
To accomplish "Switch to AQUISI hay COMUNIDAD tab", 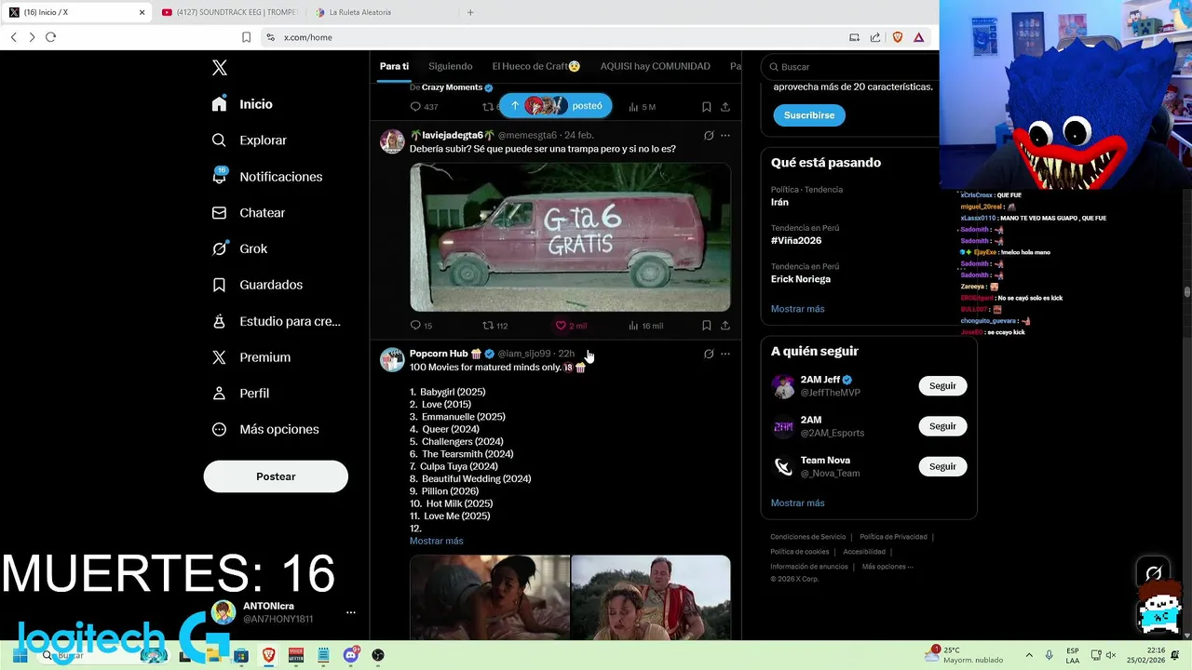I will tap(656, 66).
